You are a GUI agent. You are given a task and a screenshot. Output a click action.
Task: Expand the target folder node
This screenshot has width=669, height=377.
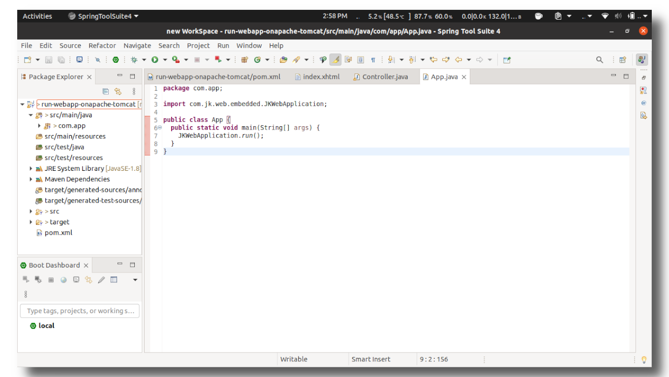click(x=30, y=222)
